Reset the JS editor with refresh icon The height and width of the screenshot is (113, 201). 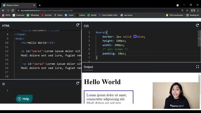coord(78,83)
